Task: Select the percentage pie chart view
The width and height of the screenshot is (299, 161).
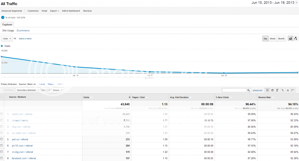Action: [x=272, y=90]
